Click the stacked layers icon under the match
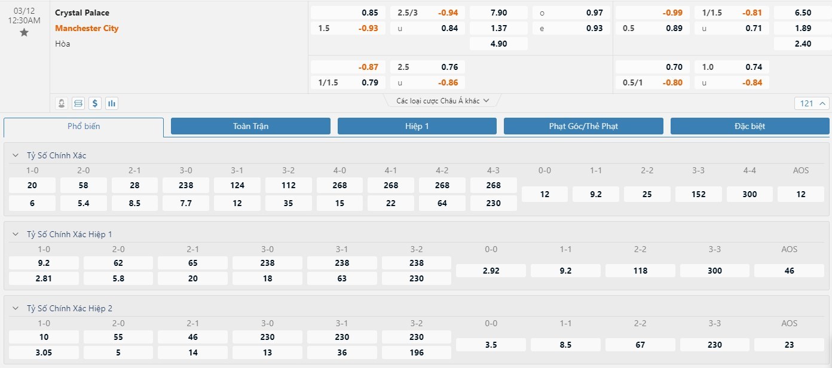 click(78, 103)
